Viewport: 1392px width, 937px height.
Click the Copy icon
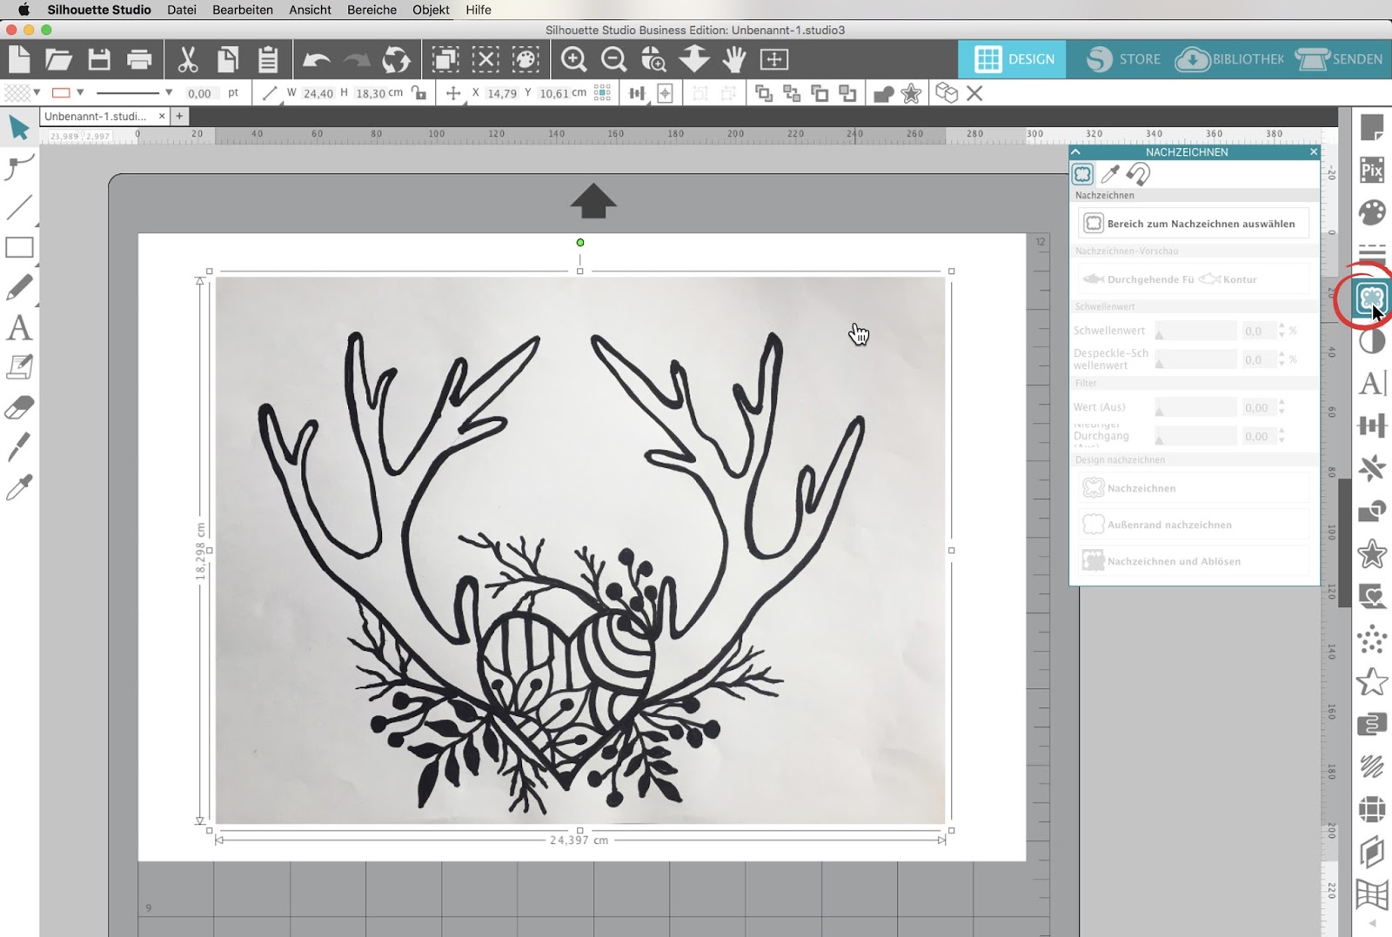(228, 59)
